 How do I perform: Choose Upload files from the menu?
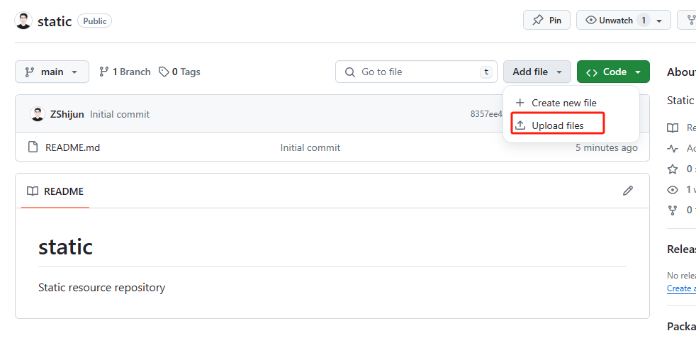571,126
